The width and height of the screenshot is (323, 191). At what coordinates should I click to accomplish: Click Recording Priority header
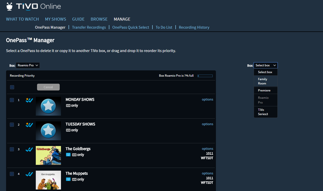click(x=22, y=76)
